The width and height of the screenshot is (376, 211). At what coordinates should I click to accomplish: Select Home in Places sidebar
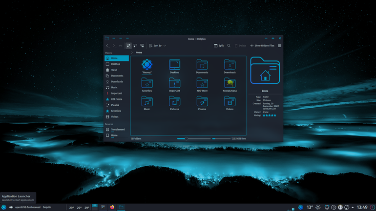pos(117,58)
